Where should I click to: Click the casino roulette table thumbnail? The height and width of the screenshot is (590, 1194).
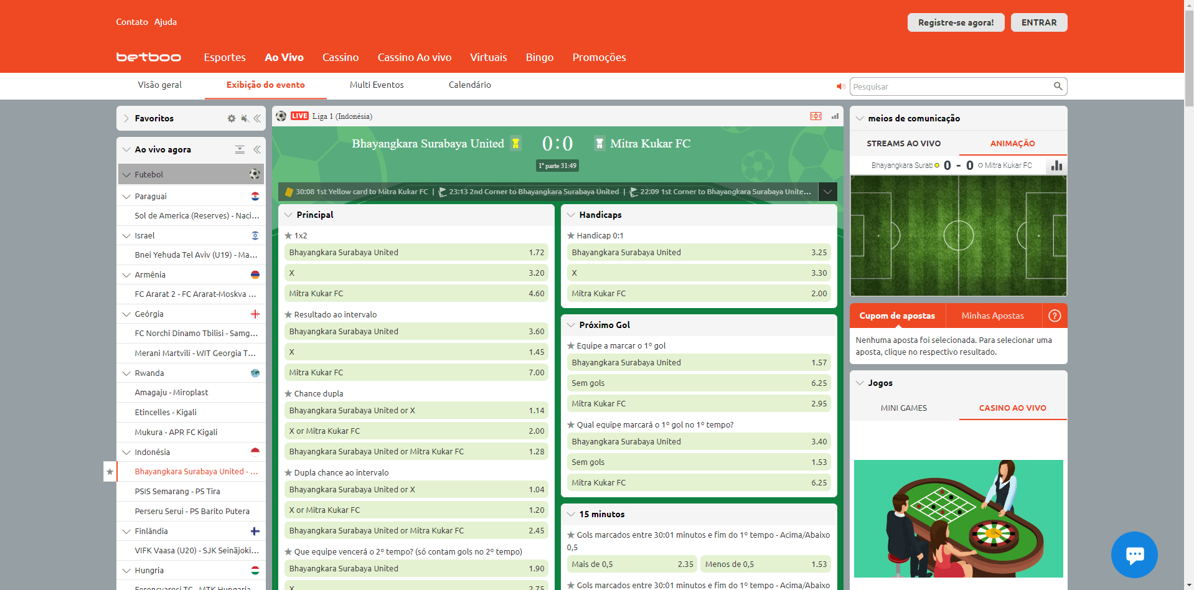959,519
